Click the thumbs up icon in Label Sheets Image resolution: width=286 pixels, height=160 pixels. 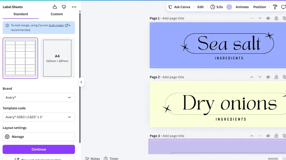(55, 7)
